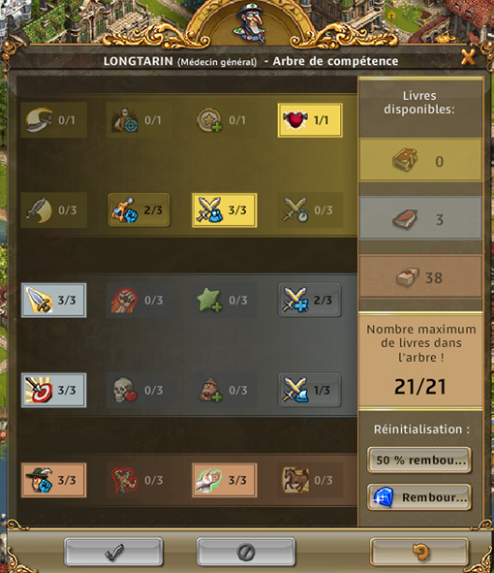The height and width of the screenshot is (573, 494).
Task: Click the crossed swords skill at 3/3
Action: coord(224,210)
